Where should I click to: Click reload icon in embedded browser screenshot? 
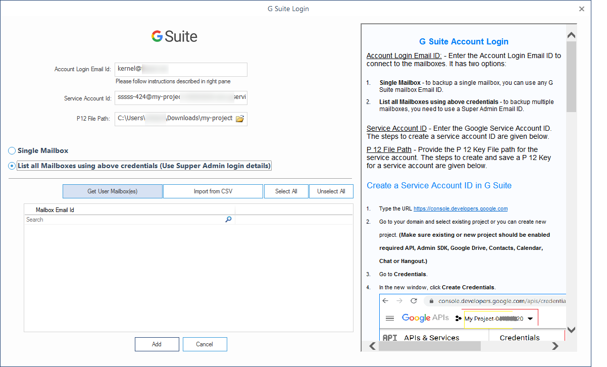pos(414,301)
